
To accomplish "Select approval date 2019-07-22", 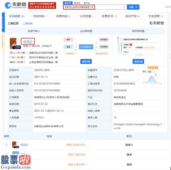I will click(x=41, y=104).
